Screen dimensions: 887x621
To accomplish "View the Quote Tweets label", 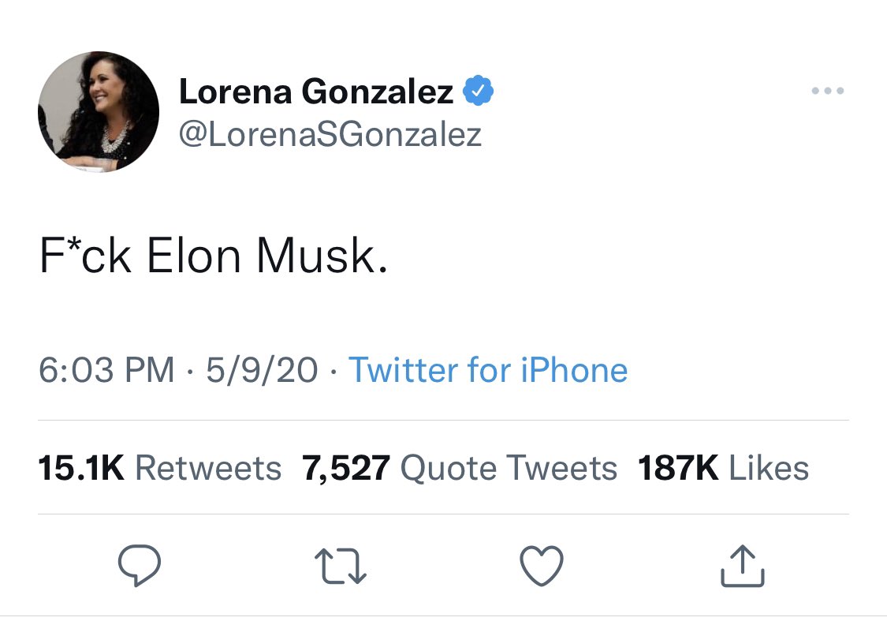I will pos(509,468).
